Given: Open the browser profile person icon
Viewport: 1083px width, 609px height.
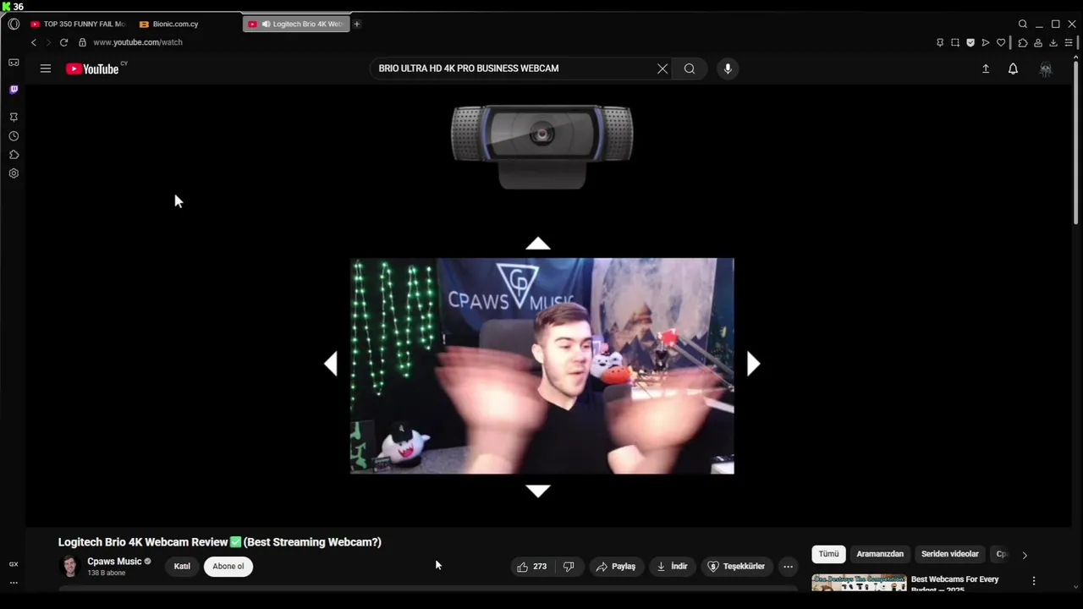Looking at the screenshot, I should point(1038,42).
